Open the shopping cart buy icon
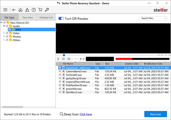The image size is (171, 120). 40,10
